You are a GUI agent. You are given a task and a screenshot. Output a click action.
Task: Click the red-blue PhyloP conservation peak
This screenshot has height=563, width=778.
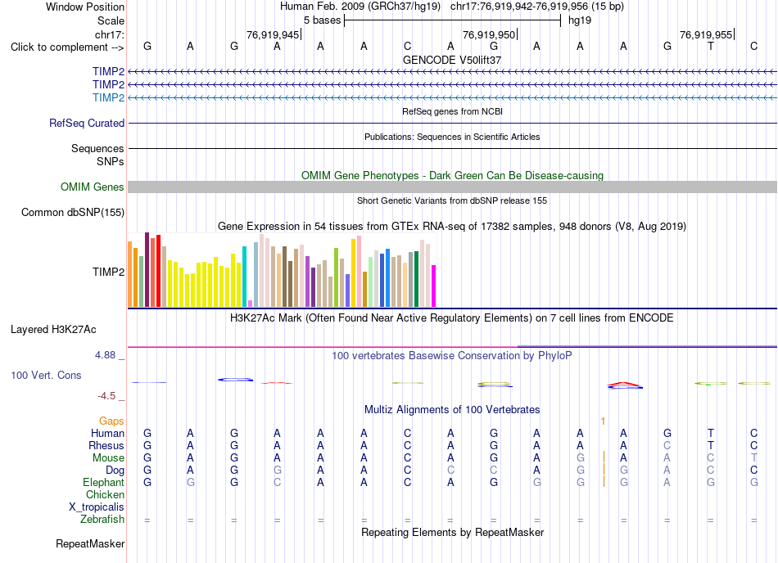coord(625,385)
